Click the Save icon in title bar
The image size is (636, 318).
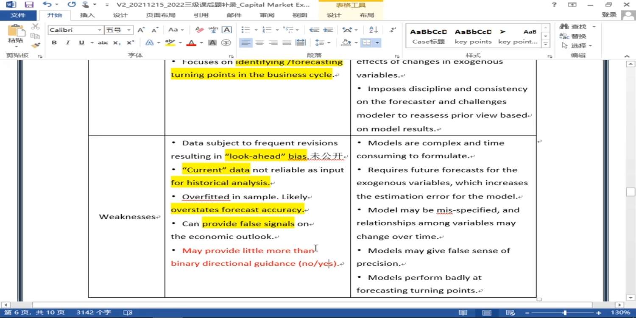point(29,5)
